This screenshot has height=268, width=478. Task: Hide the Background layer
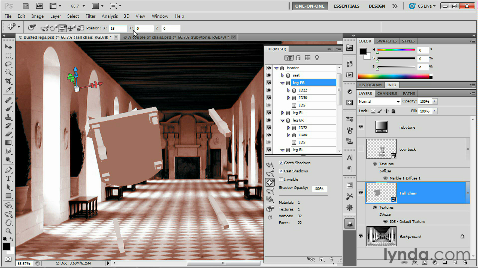(x=361, y=236)
